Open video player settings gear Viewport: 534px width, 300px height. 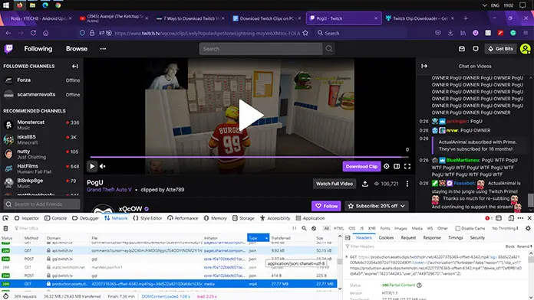(x=386, y=166)
